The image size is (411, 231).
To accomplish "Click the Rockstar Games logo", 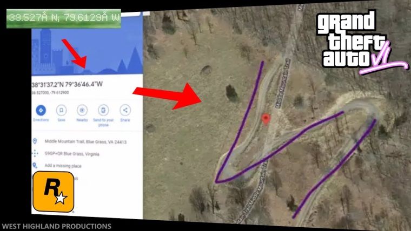I will (54, 192).
